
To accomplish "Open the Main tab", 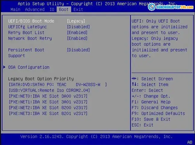I will (x=15, y=9).
